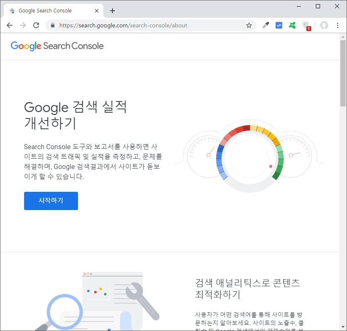Click the Google Search Console logo
The height and width of the screenshot is (331, 347).
pos(57,46)
